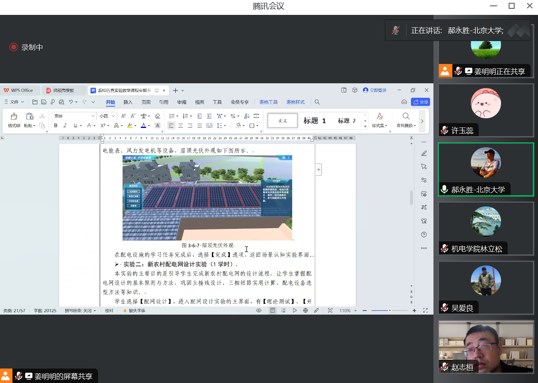The height and width of the screenshot is (383, 538).
Task: Click the search magnifier beside 表格样式 tab
Action: 317,102
